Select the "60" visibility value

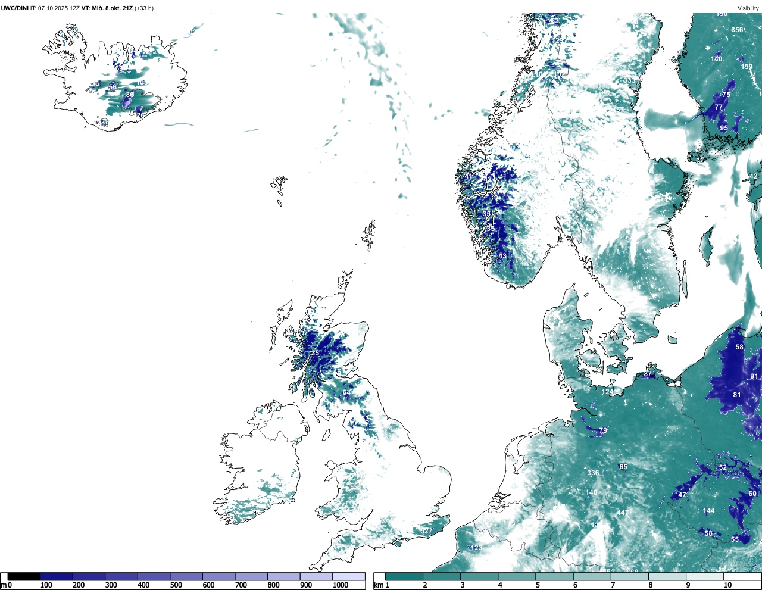point(752,494)
